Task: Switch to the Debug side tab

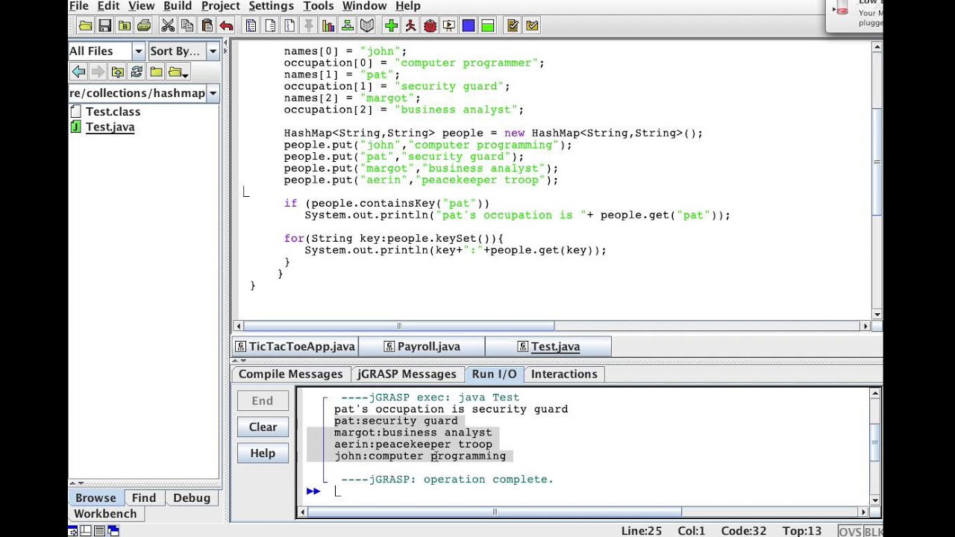Action: click(192, 497)
